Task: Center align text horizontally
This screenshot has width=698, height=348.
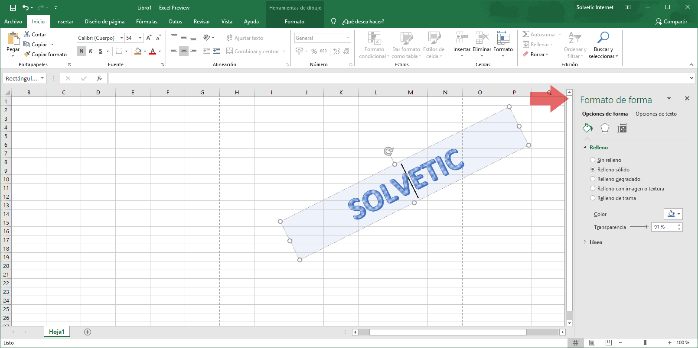Action: pos(184,51)
